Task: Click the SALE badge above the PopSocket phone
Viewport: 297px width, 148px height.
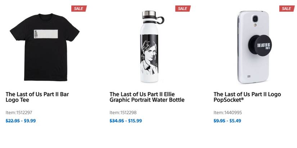Action: [x=286, y=8]
